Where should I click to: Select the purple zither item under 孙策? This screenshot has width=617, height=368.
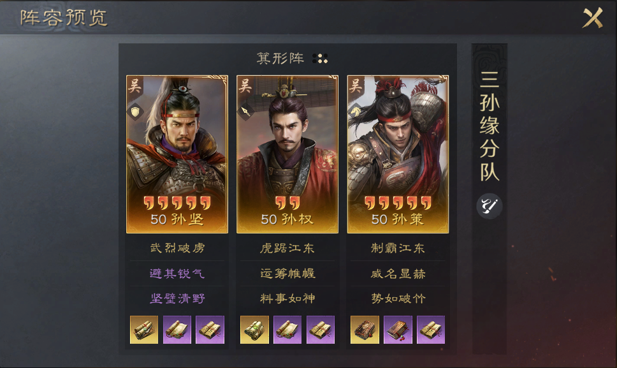point(398,330)
